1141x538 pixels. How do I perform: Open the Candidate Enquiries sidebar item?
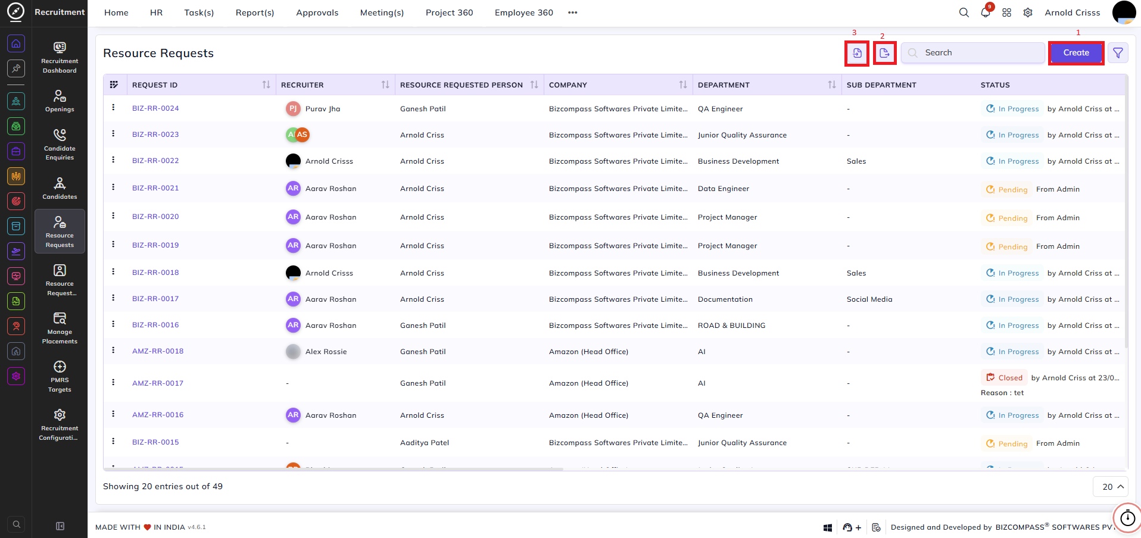tap(60, 145)
